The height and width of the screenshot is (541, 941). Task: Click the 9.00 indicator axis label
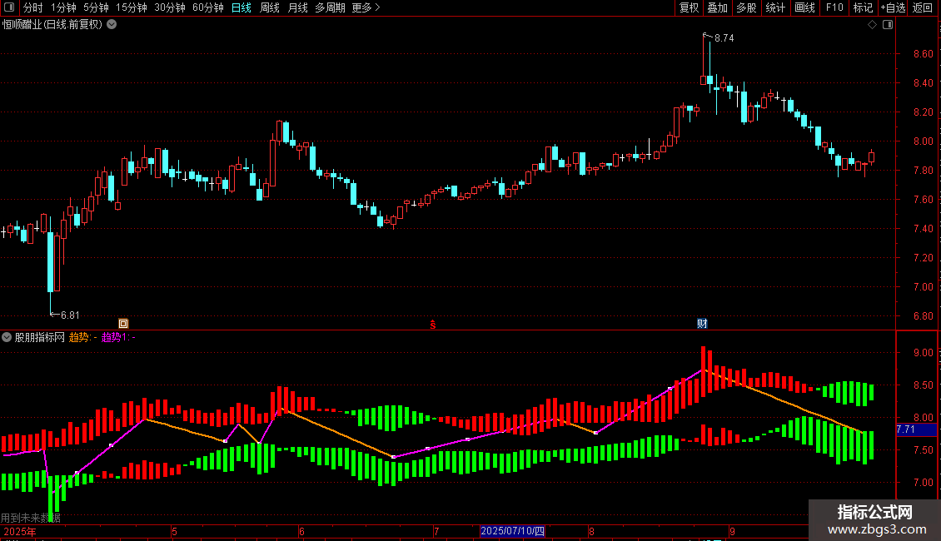[x=923, y=353]
